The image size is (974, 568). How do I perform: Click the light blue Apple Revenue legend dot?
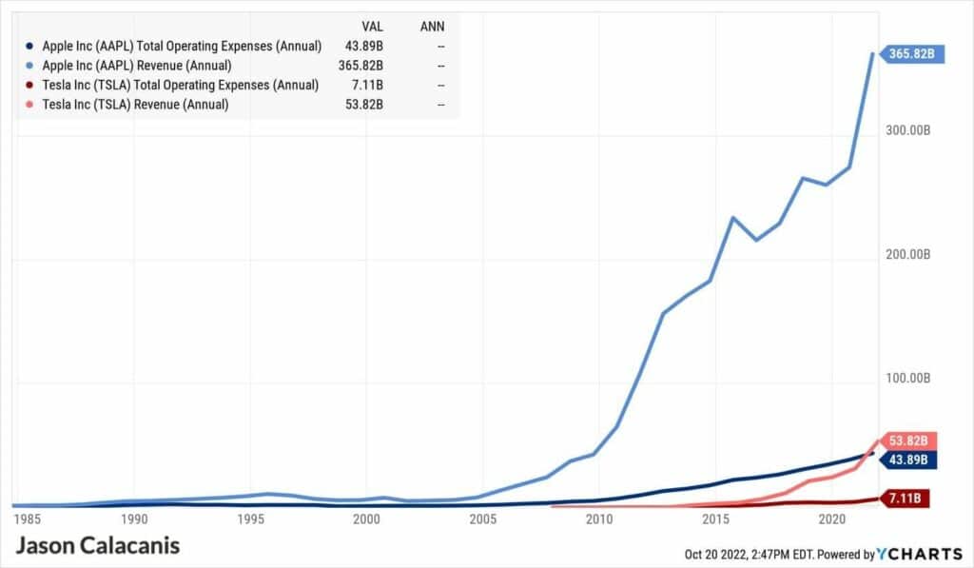pos(31,66)
